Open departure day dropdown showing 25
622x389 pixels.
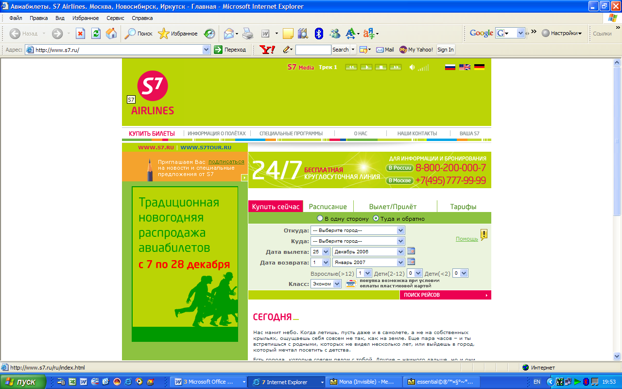320,252
